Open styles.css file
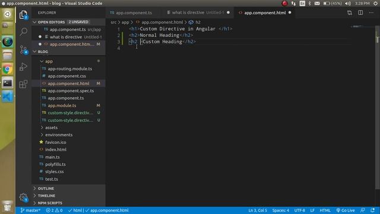Viewport: 380px width, 214px height. [69, 172]
